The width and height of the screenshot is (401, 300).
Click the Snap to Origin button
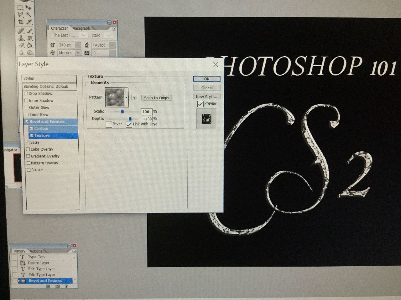pos(156,98)
